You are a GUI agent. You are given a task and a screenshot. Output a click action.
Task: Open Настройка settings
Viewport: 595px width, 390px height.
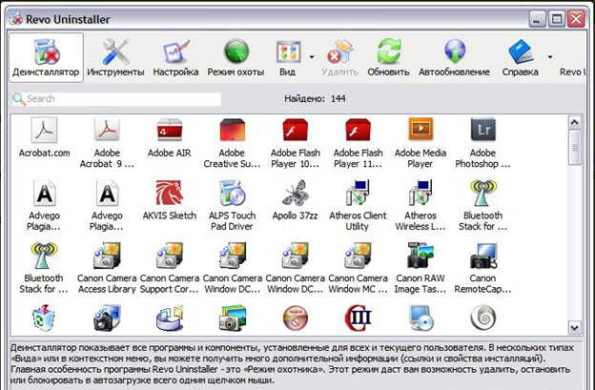click(175, 57)
